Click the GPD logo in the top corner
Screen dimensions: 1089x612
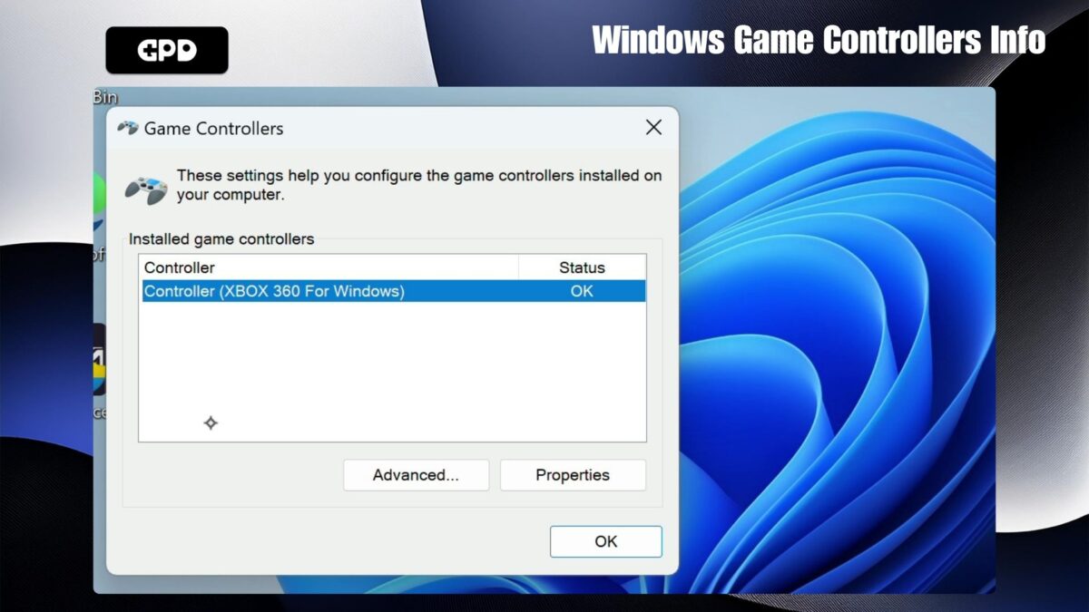[166, 50]
